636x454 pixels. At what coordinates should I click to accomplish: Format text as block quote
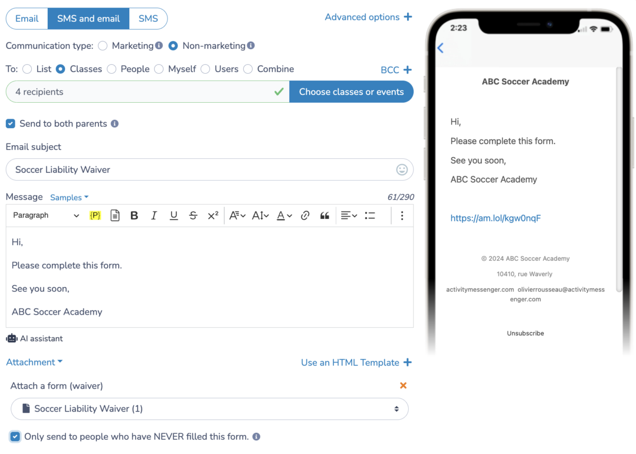[x=325, y=215]
